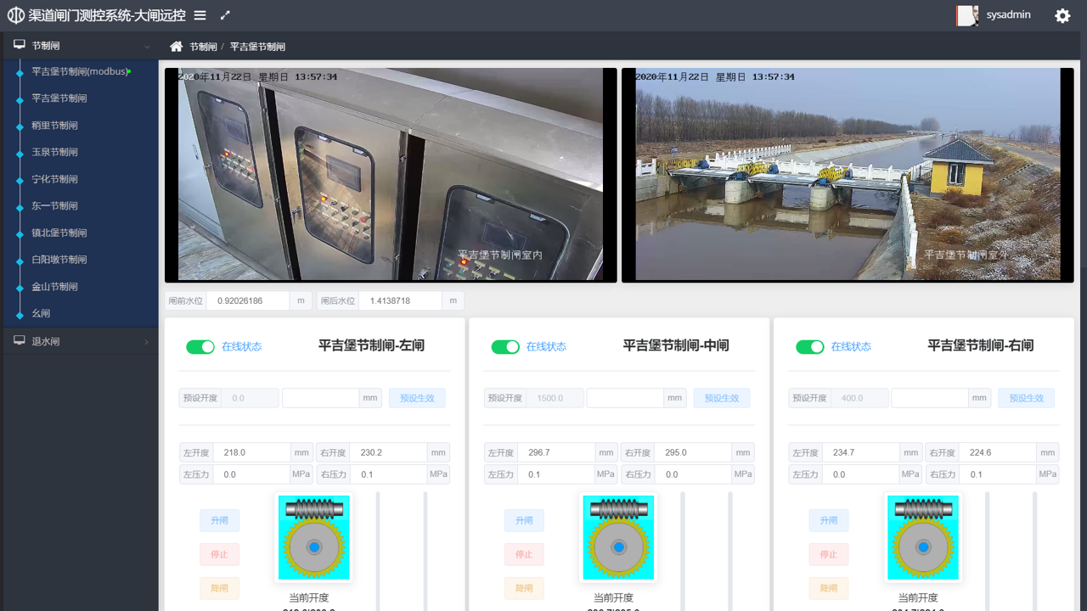Screen dimensions: 1087x611
Task: Click 升闸 button for 右闸
Action: tap(828, 520)
